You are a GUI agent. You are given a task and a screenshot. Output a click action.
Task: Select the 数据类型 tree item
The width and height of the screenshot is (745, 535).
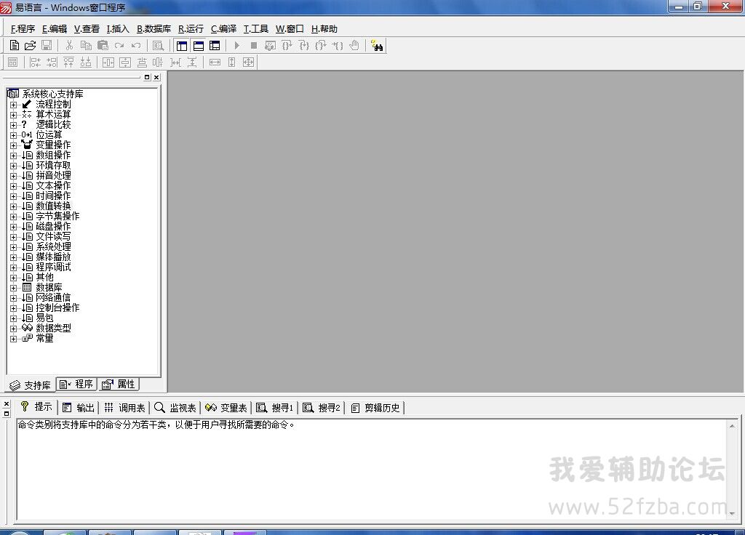coord(53,328)
